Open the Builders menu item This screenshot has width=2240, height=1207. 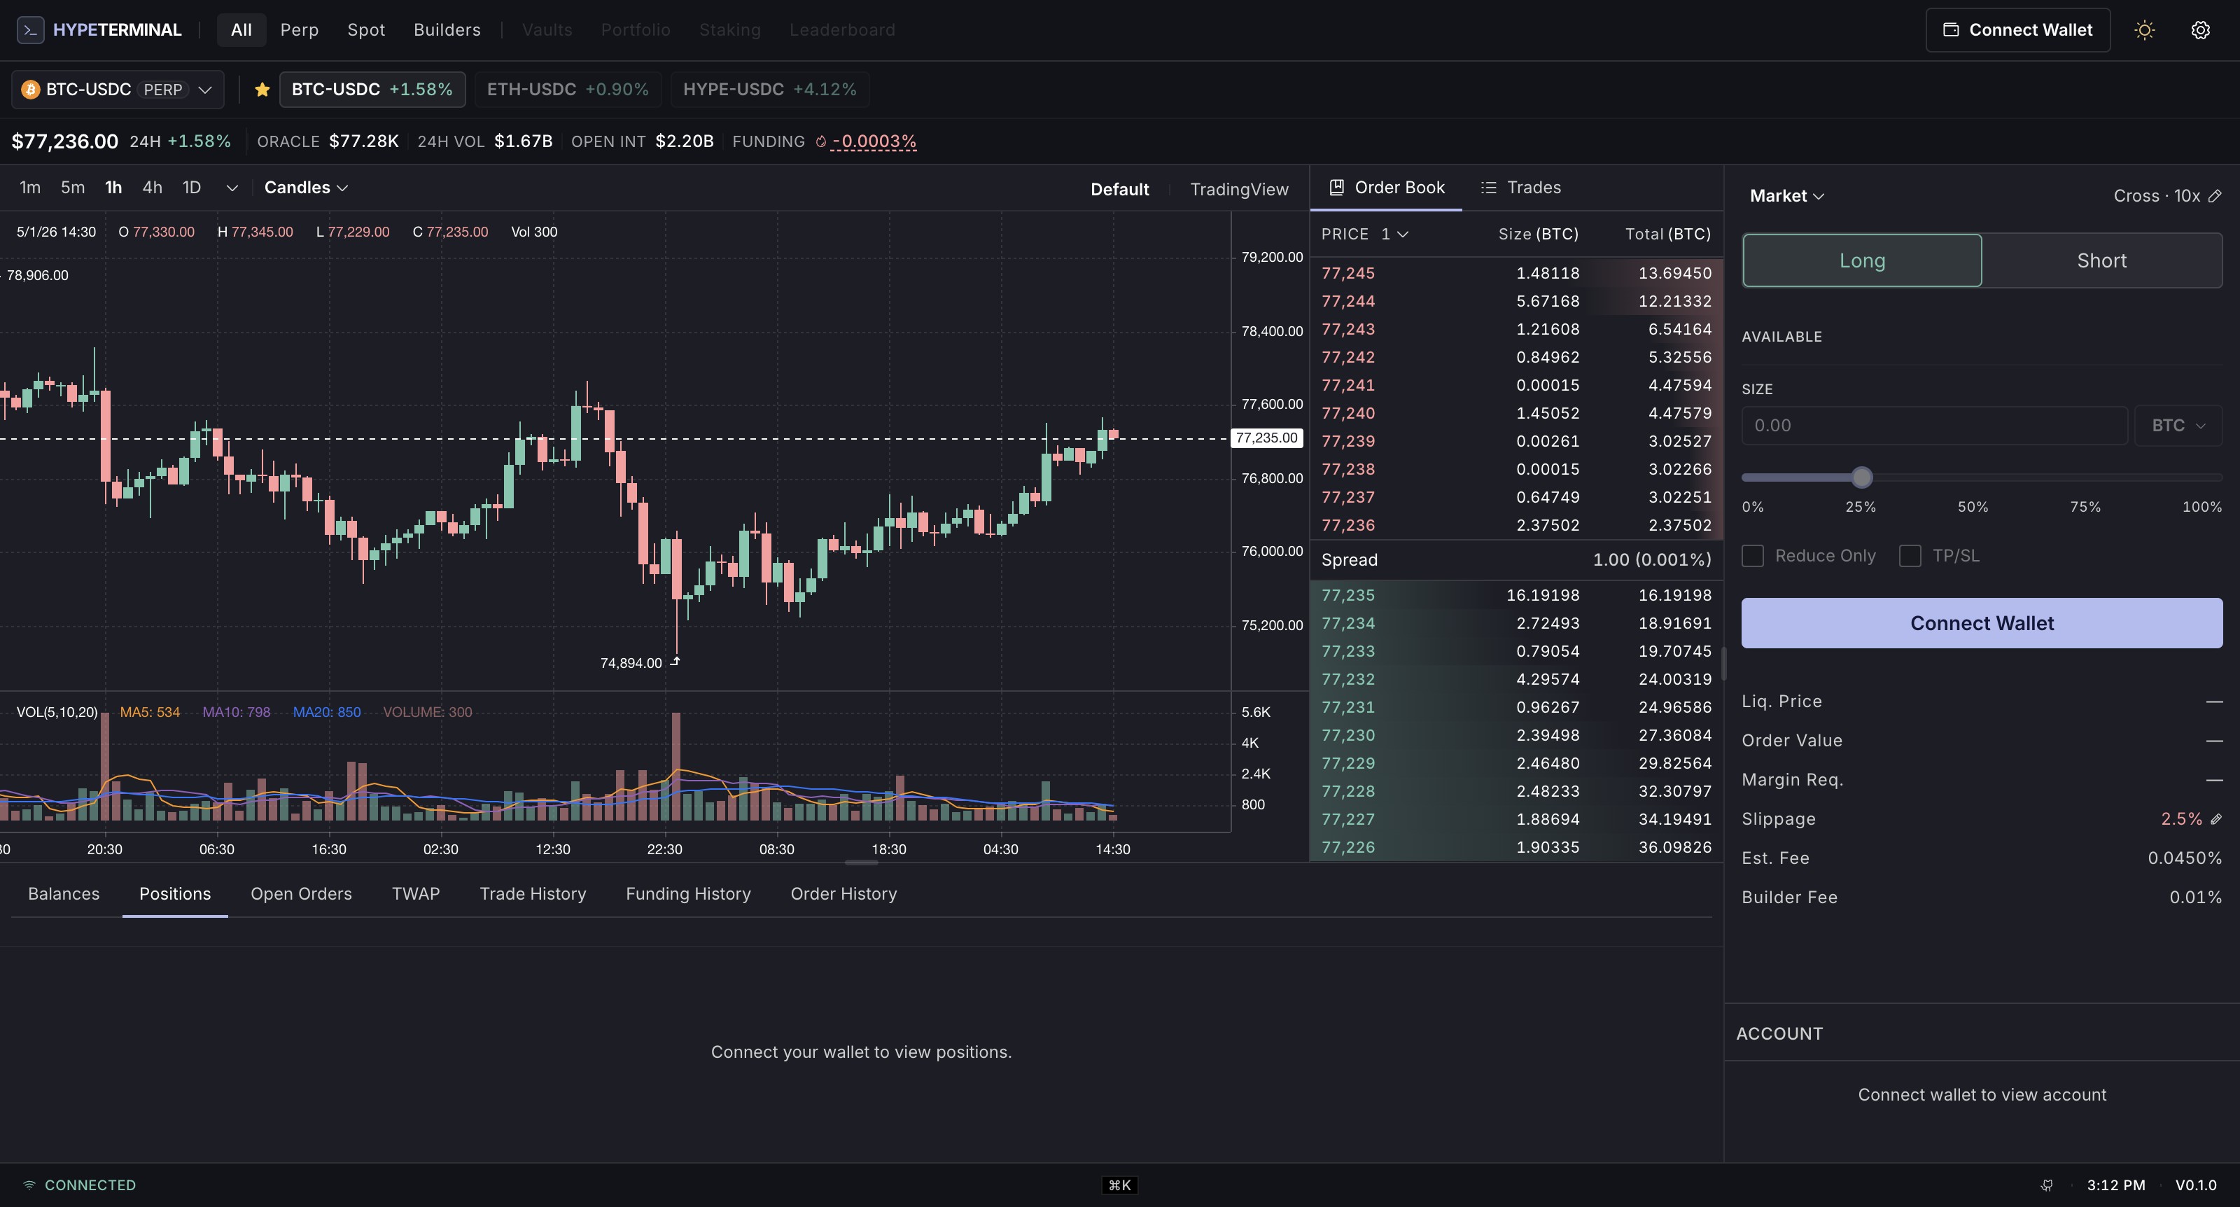[x=447, y=30]
